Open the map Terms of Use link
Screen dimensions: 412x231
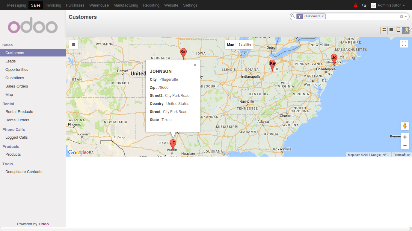tap(402, 155)
